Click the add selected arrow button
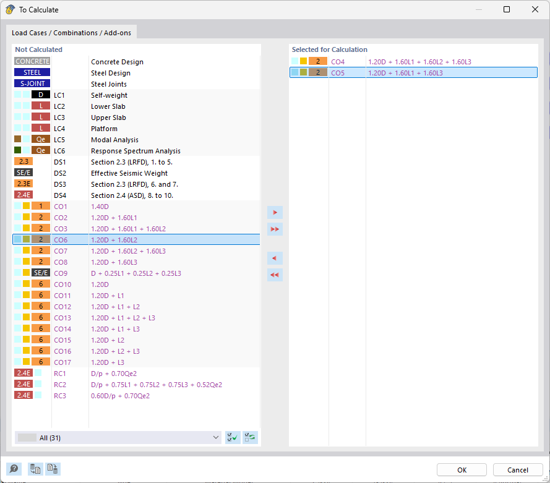550x483 pixels. (275, 212)
